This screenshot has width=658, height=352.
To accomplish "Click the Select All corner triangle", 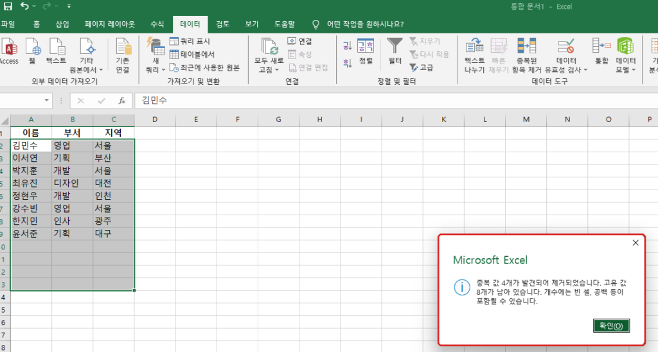I will (5, 121).
